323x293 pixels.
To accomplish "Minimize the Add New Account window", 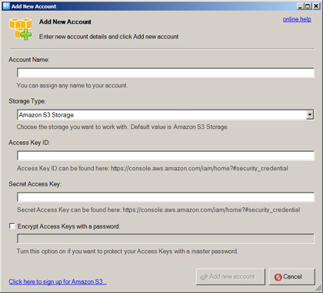I will 301,6.
